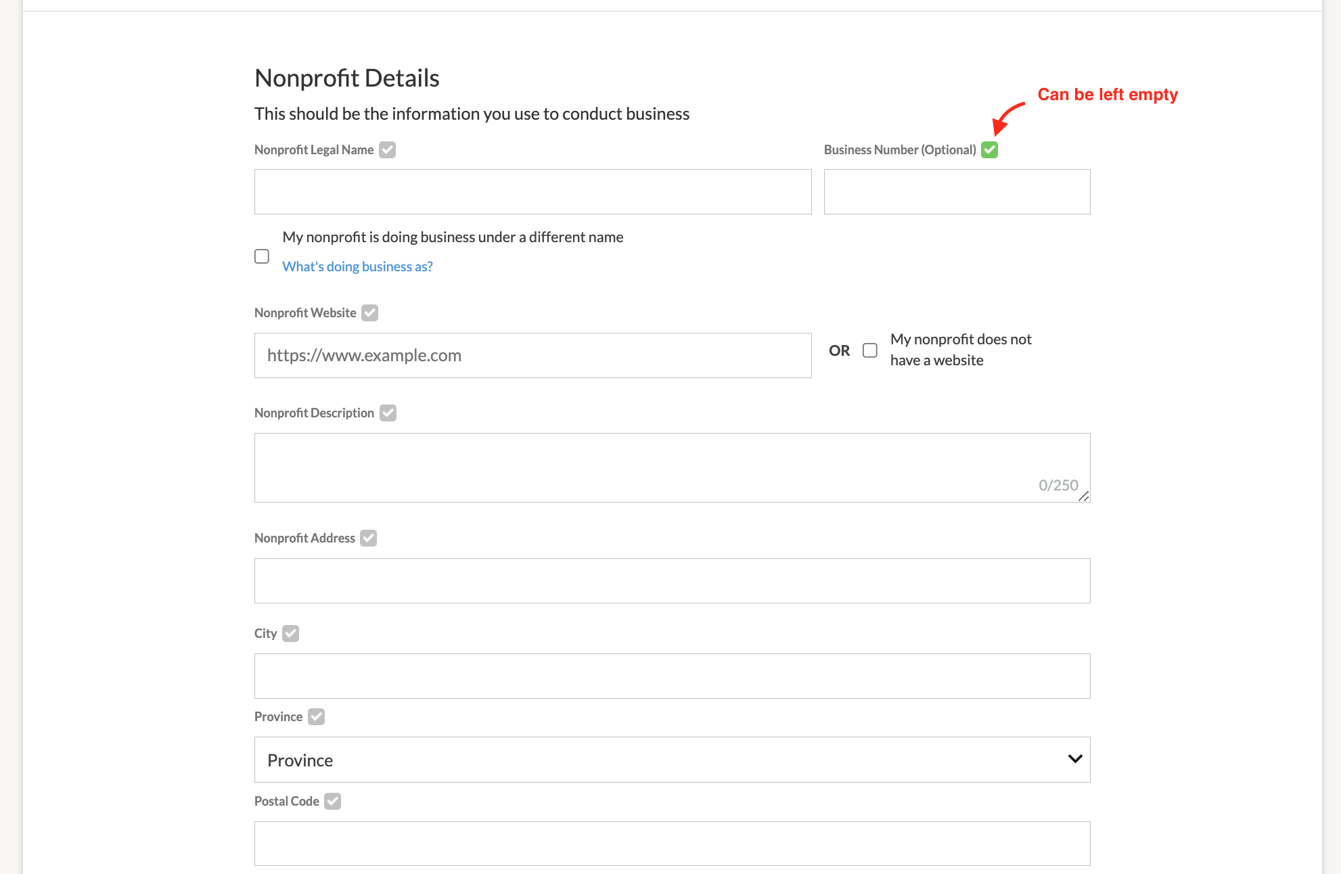The height and width of the screenshot is (874, 1341).
Task: Focus the Nonprofit Address input
Action: click(672, 580)
